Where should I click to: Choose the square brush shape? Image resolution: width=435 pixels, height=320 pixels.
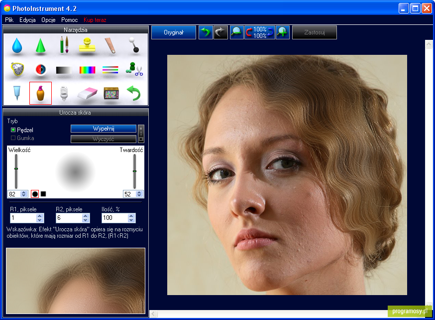click(x=43, y=194)
